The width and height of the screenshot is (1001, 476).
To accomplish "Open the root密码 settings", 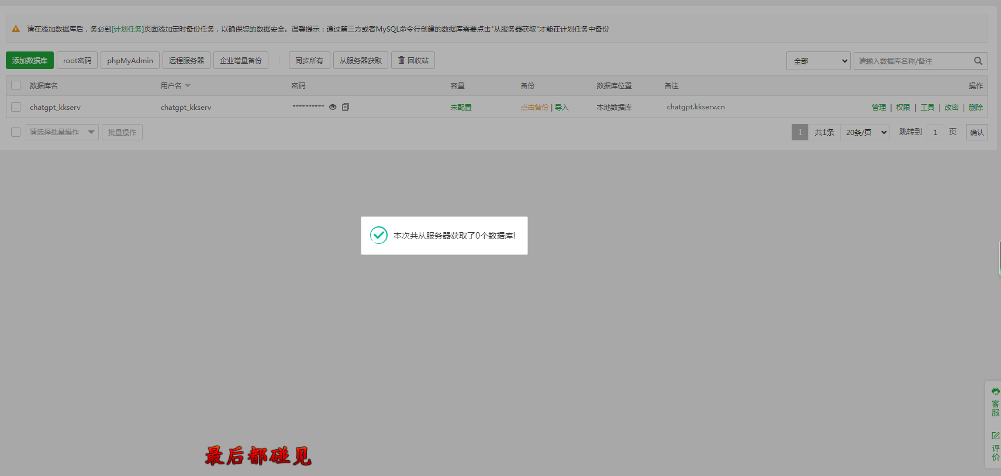I will point(77,60).
